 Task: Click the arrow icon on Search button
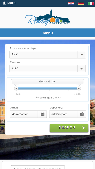point(84,128)
